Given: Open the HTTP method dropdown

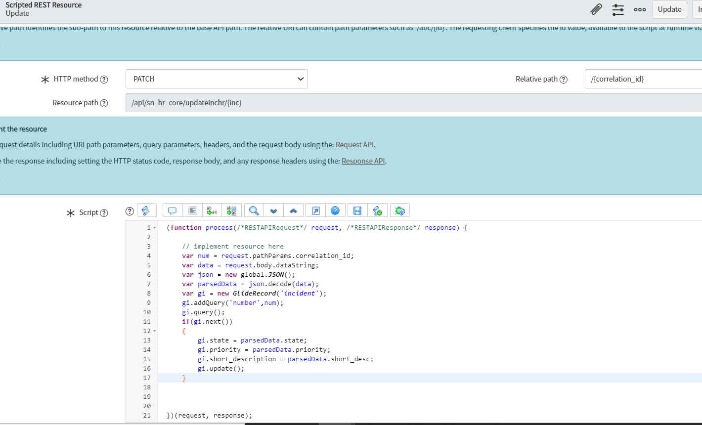Looking at the screenshot, I should coord(216,79).
